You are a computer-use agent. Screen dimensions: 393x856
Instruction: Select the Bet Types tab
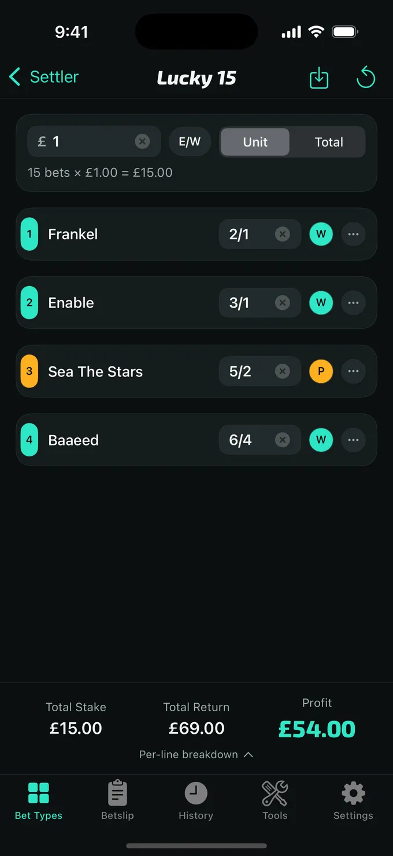[39, 801]
